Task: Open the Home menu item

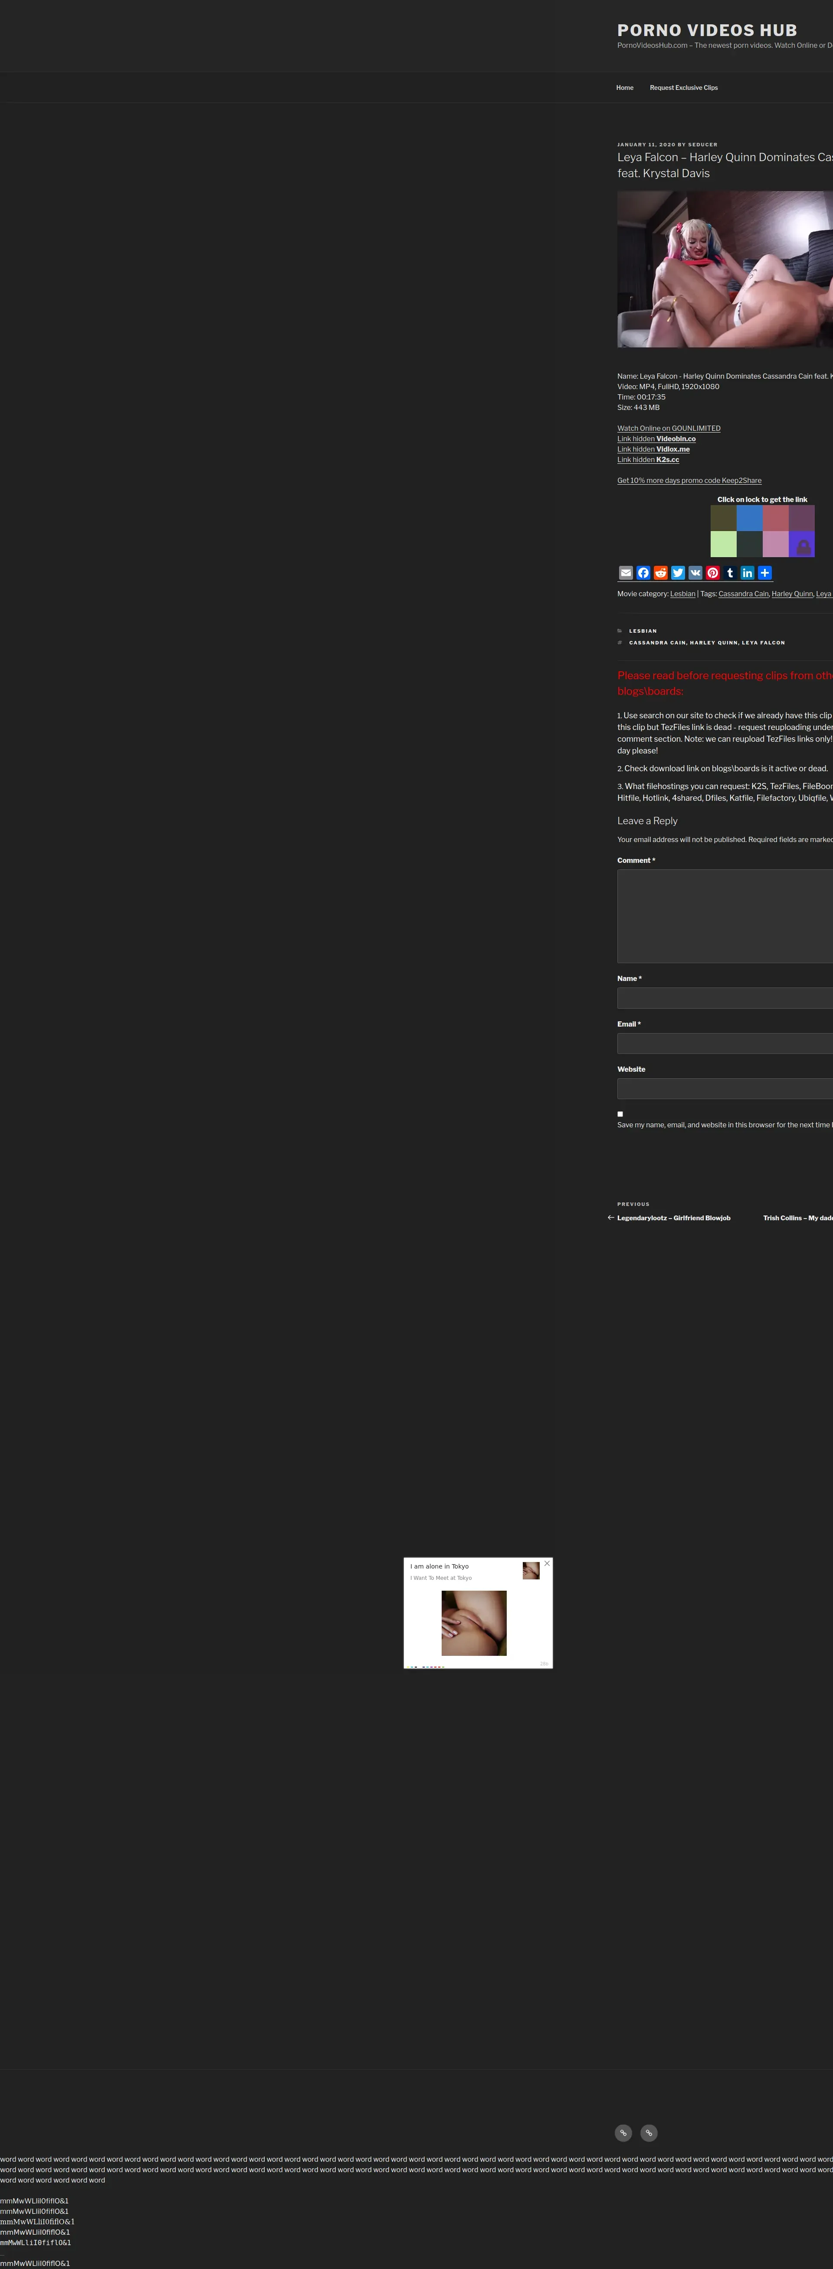Action: 624,88
